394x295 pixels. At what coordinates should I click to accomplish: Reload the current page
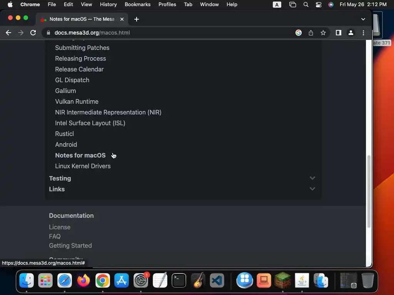coord(33,33)
